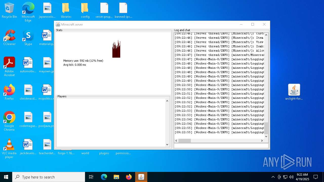Open the automotiv... Word document
The height and width of the screenshot is (182, 324).
pyautogui.click(x=28, y=65)
